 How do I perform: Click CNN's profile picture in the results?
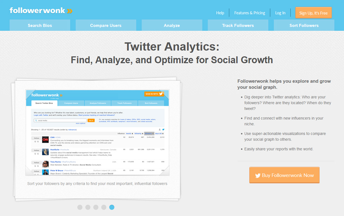pyautogui.click(x=45, y=140)
